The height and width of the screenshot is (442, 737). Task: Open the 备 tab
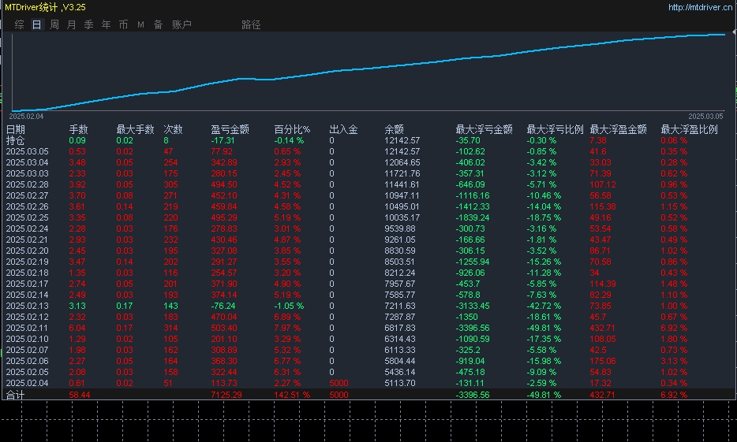tap(158, 24)
